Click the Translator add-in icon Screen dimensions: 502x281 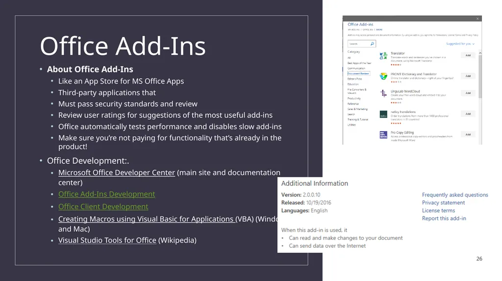coord(383,56)
